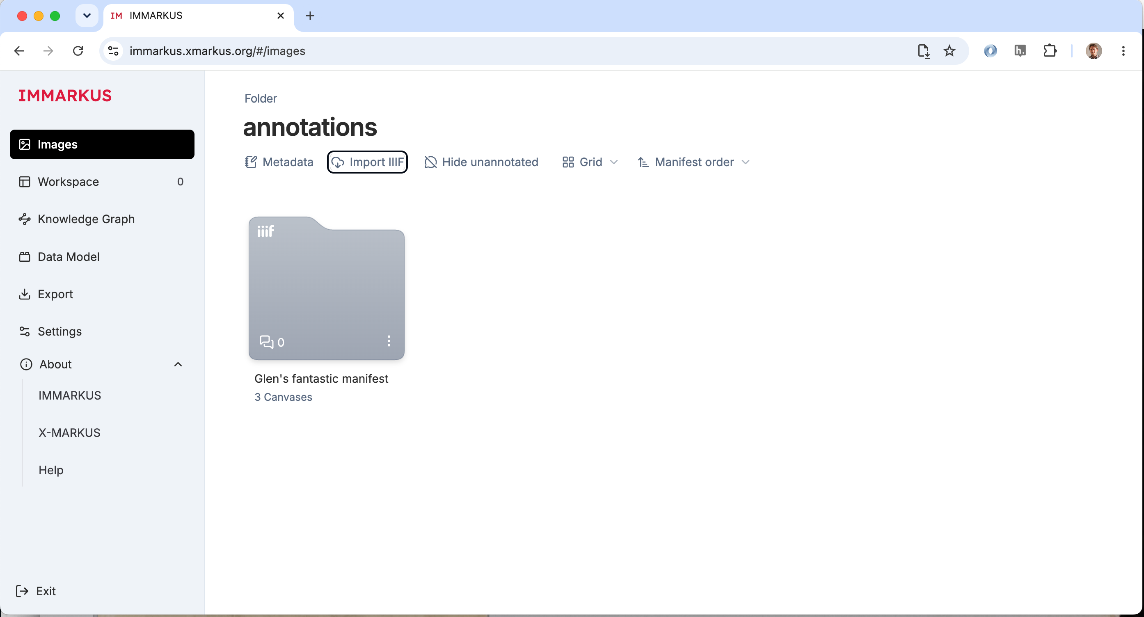This screenshot has height=617, width=1144.
Task: Open the X-MARKUS link
Action: tap(69, 432)
